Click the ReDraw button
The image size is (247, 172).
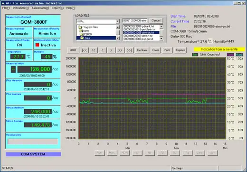pos(142,50)
